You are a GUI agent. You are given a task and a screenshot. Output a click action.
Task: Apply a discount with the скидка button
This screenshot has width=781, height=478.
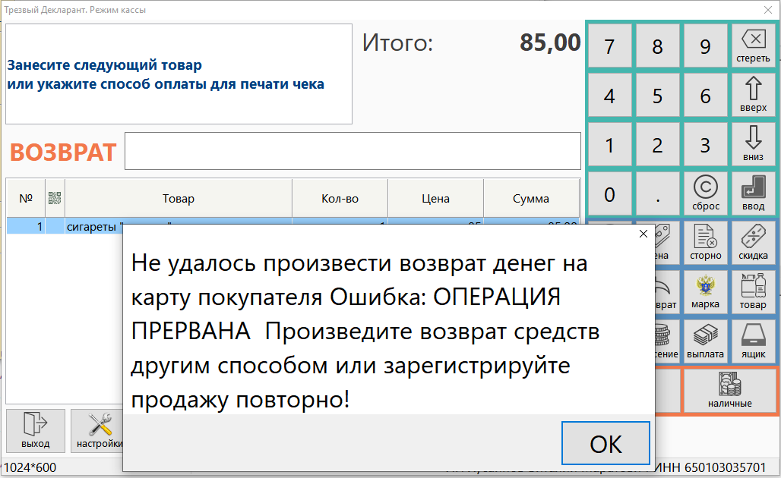753,243
